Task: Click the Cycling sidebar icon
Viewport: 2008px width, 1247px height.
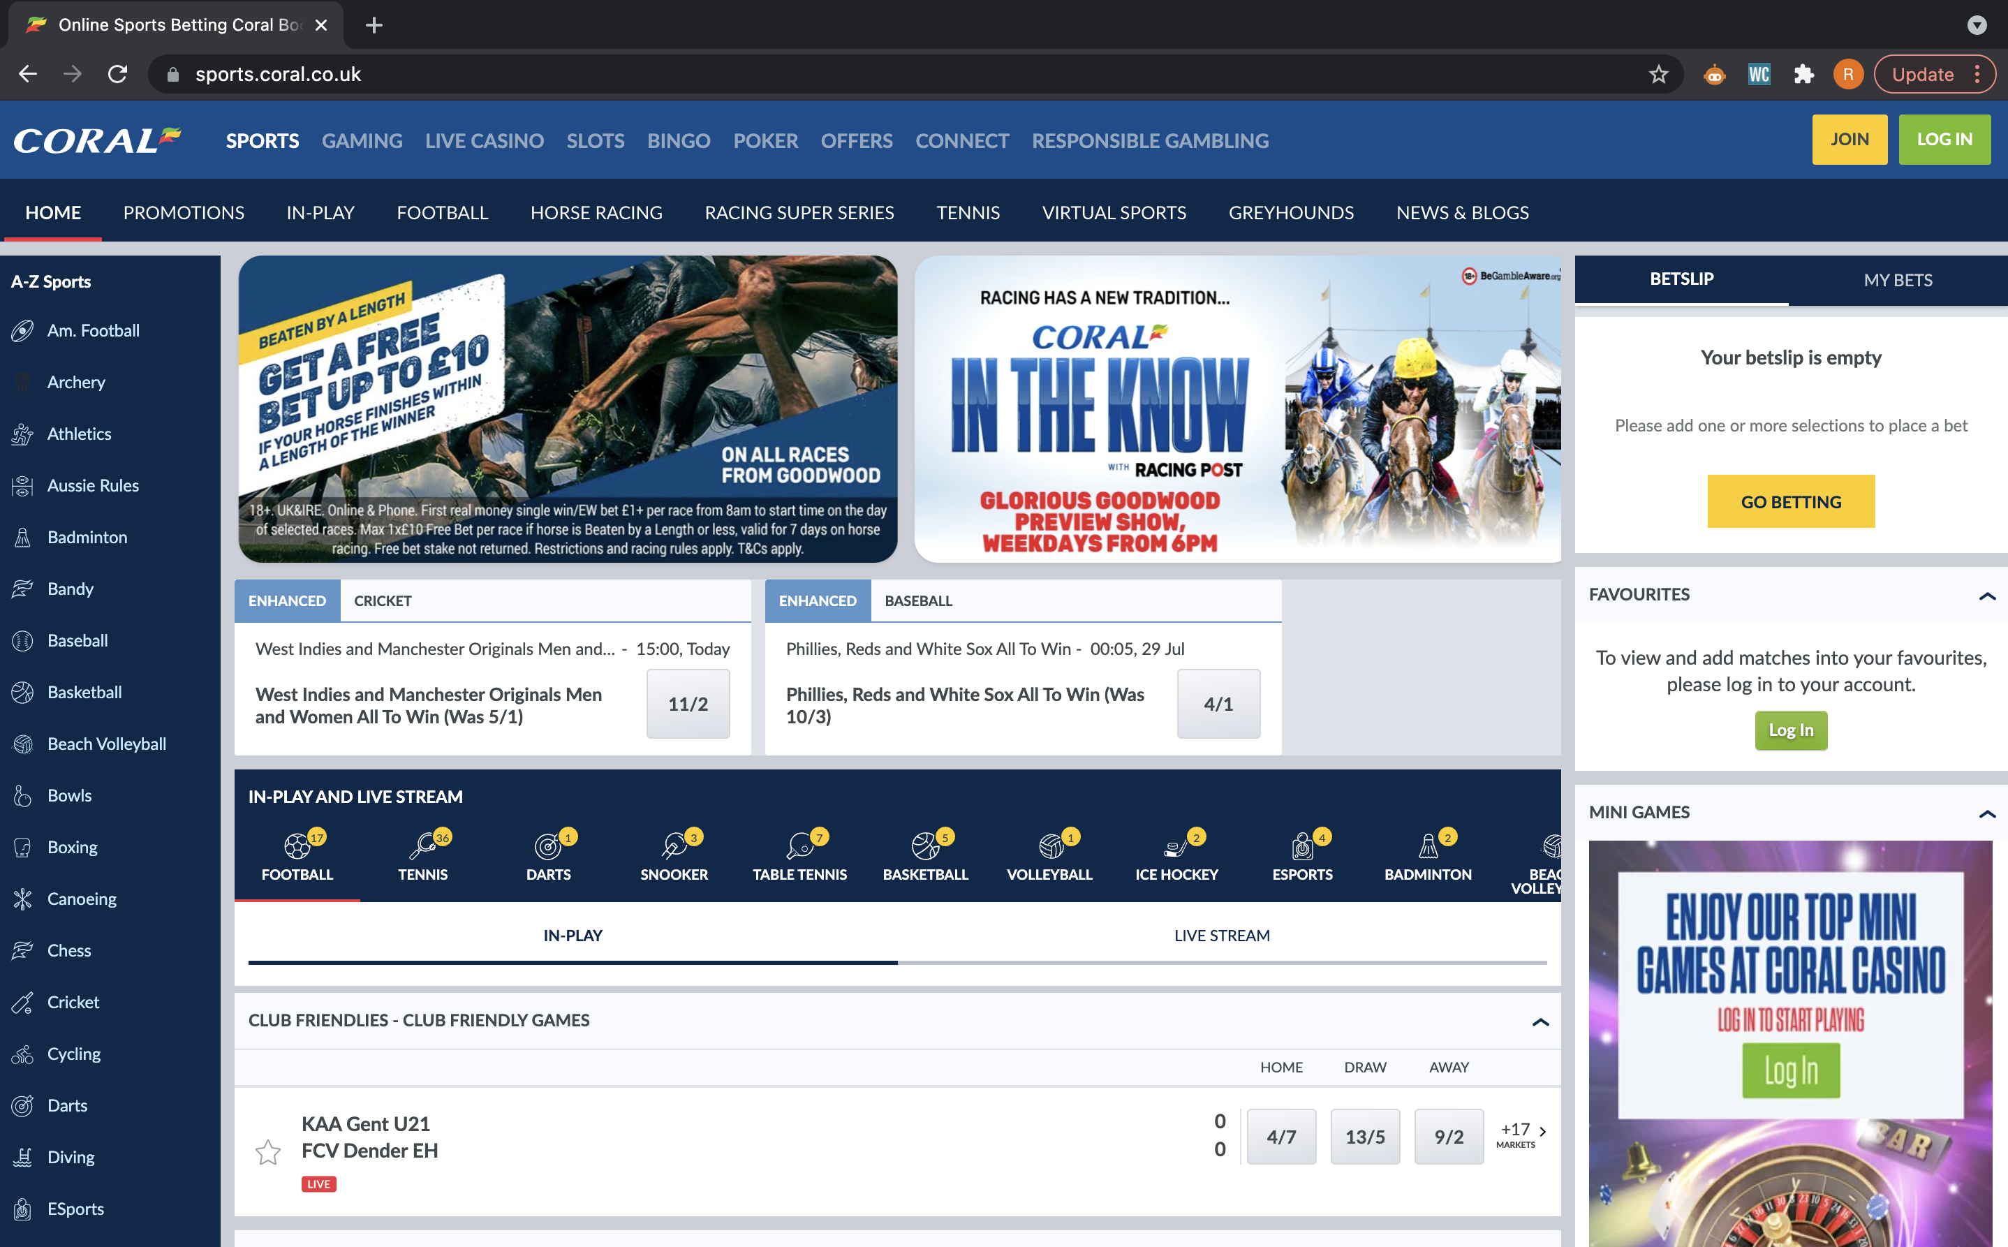Action: [22, 1054]
